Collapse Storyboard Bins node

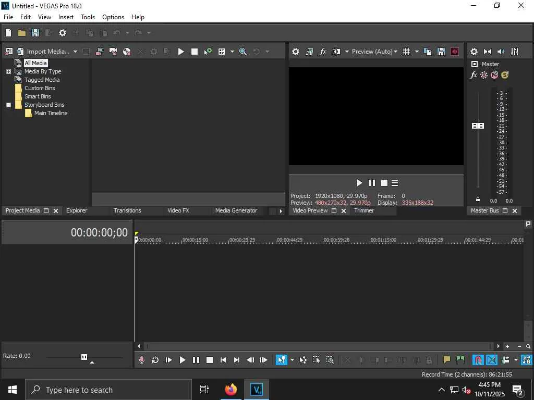(8, 105)
